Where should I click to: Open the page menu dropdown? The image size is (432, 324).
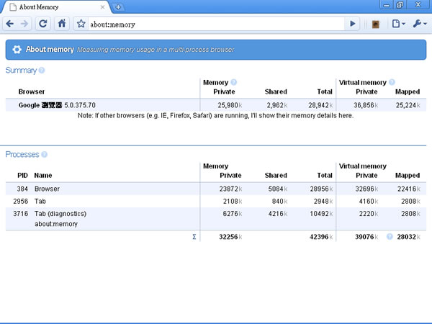[398, 24]
